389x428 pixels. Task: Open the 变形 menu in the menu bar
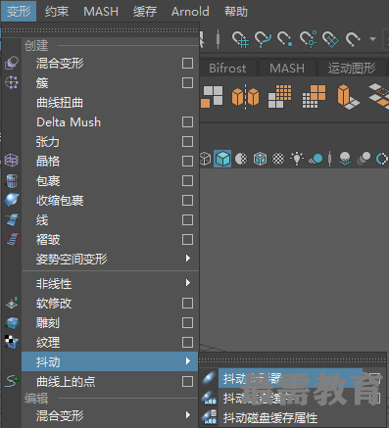(19, 11)
